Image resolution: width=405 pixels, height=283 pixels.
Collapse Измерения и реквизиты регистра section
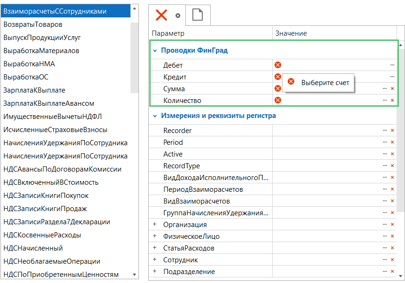point(155,116)
